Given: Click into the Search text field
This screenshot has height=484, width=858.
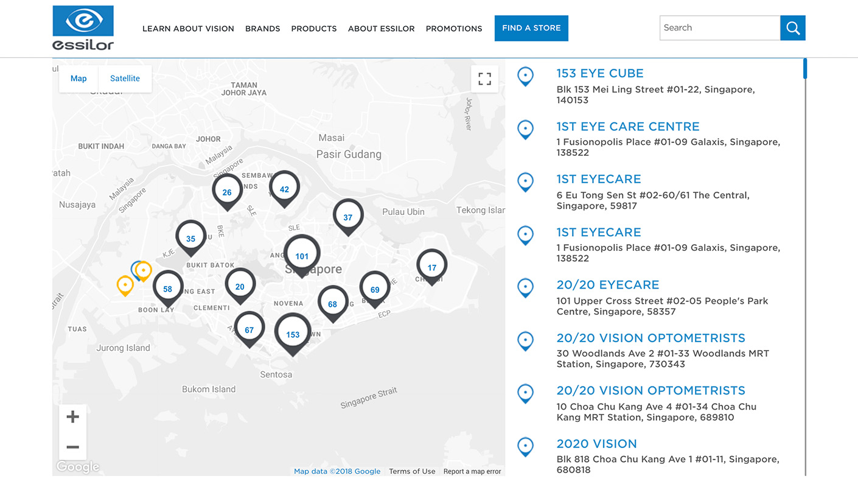Looking at the screenshot, I should [x=719, y=28].
